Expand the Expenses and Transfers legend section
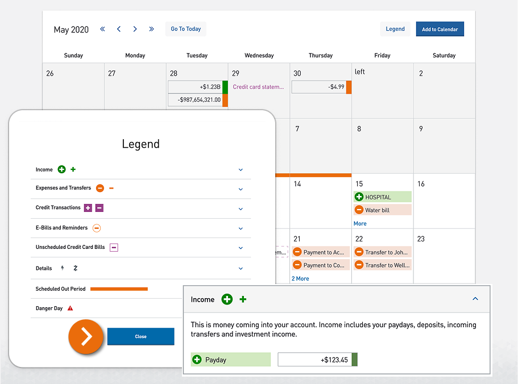 [x=241, y=189]
